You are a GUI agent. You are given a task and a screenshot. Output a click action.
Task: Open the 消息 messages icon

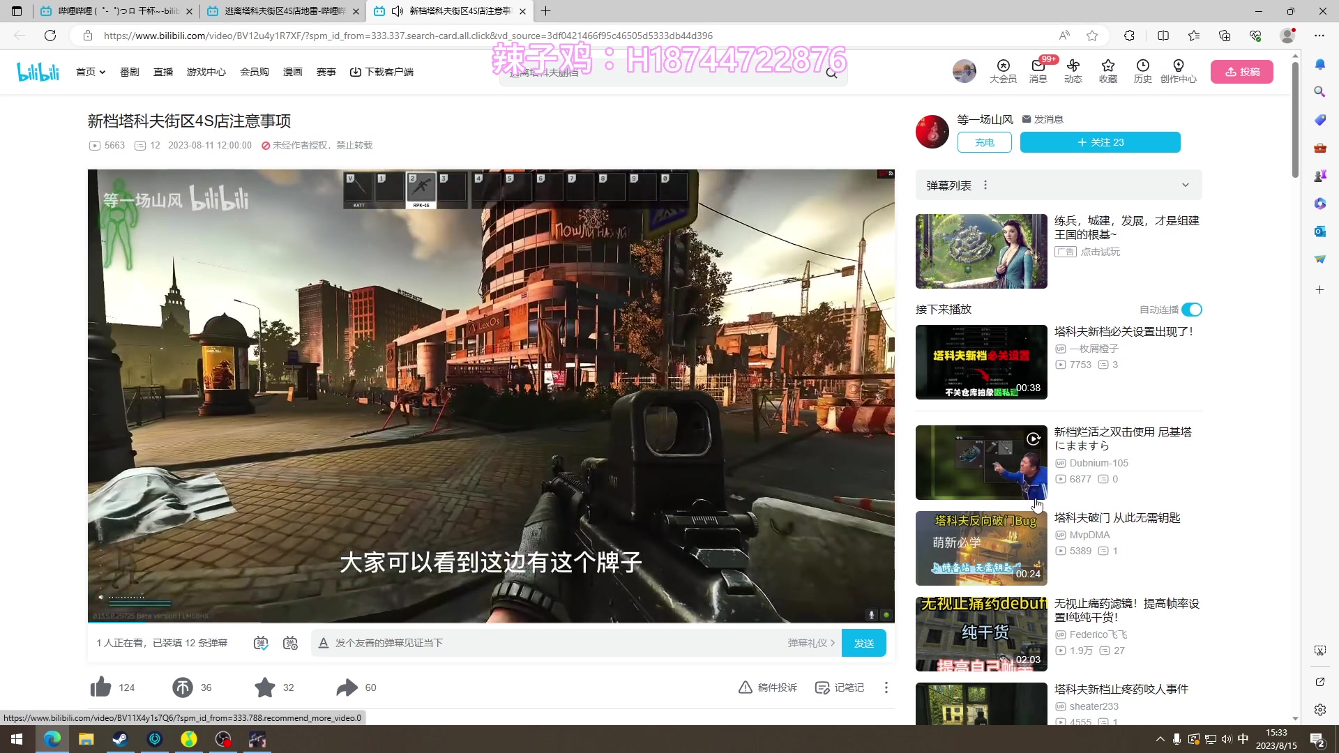pos(1038,71)
